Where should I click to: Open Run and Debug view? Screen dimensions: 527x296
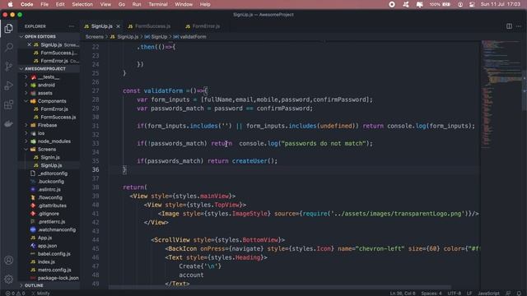[x=9, y=86]
